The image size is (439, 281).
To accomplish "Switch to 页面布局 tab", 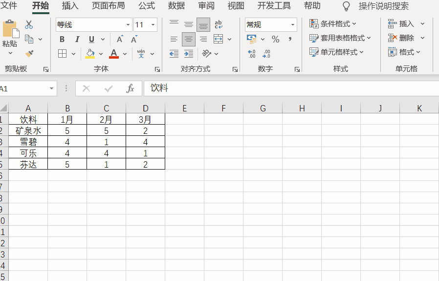I will [x=109, y=5].
